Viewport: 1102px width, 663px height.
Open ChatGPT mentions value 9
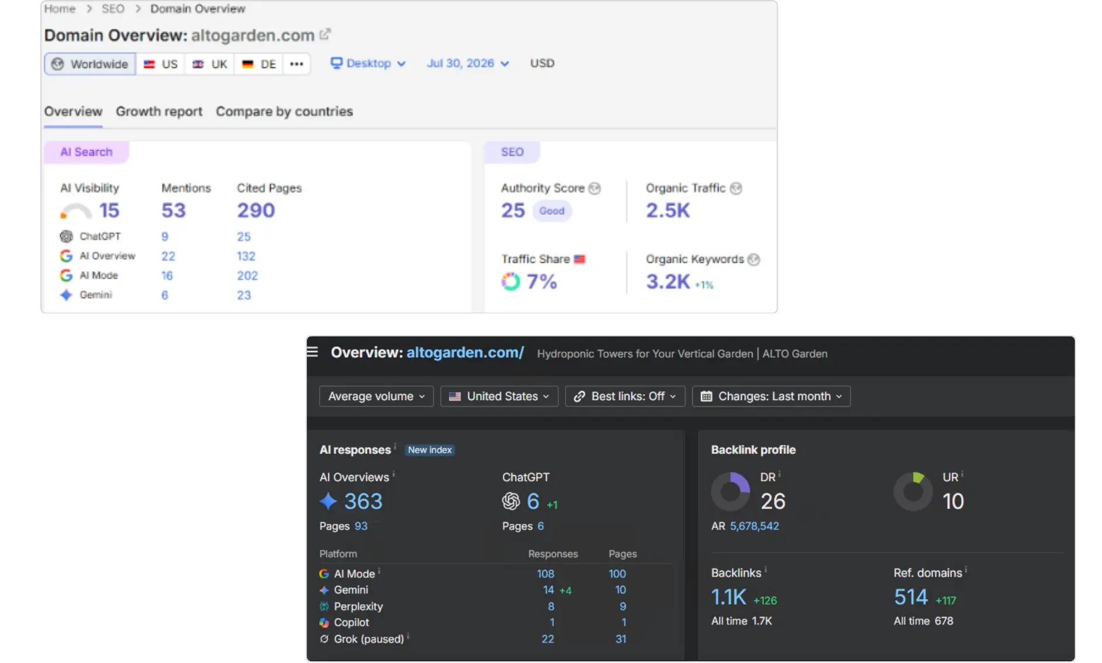pyautogui.click(x=165, y=237)
